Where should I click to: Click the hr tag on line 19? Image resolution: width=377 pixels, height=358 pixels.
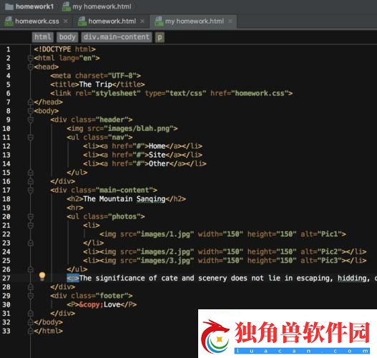point(75,208)
